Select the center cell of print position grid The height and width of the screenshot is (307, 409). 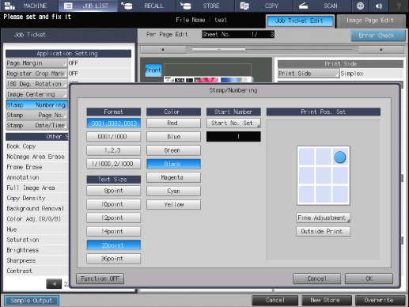pos(324,176)
